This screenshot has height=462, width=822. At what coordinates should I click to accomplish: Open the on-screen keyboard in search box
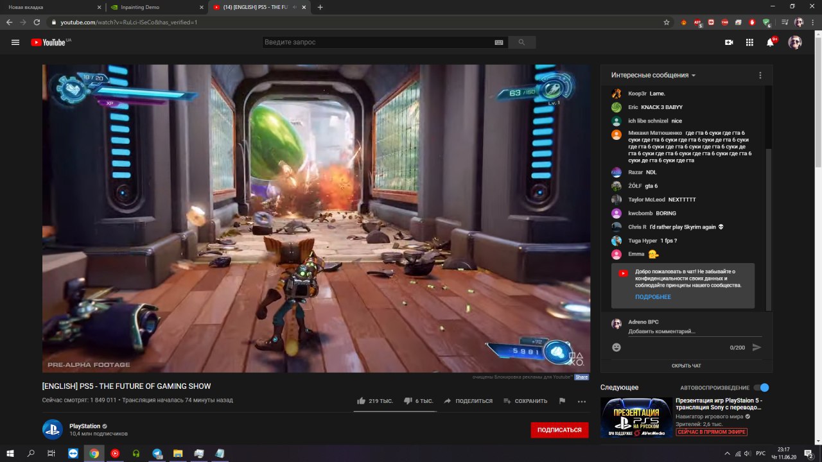tap(499, 42)
